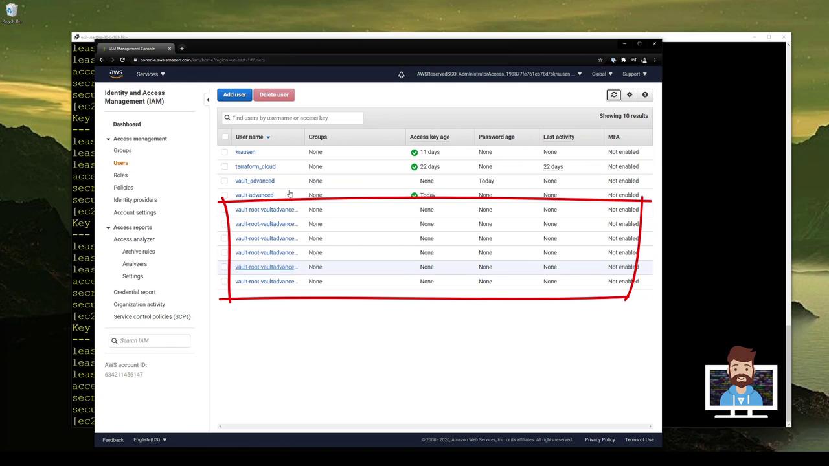Open Policies in the IAM sidebar
The image size is (829, 466).
click(x=123, y=188)
